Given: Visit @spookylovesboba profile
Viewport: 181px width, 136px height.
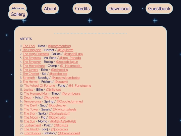Looking at the screenshot, I should pyautogui.click(x=66, y=78).
